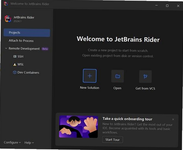
Task: Select the WSL remote option
Action: point(20,64)
